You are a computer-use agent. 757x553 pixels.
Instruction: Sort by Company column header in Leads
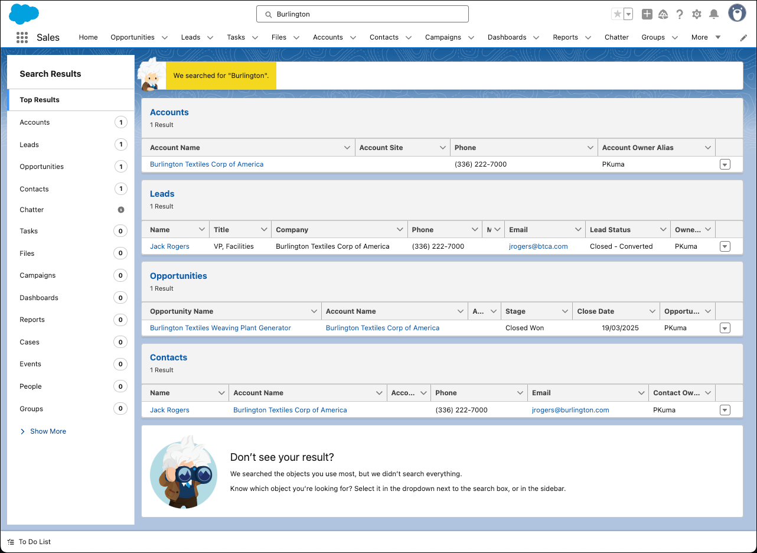292,230
